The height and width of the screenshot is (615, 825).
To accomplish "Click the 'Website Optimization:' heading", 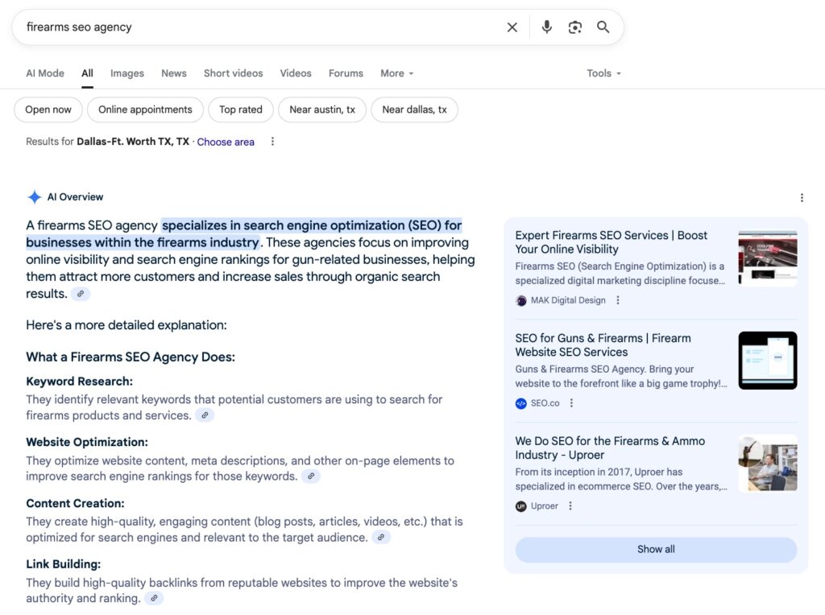I will click(87, 442).
